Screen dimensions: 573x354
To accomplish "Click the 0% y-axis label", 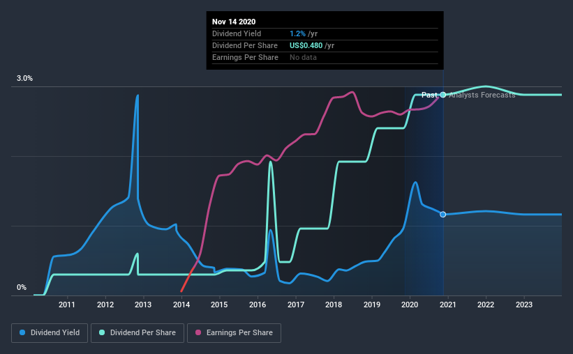I will 22,287.
